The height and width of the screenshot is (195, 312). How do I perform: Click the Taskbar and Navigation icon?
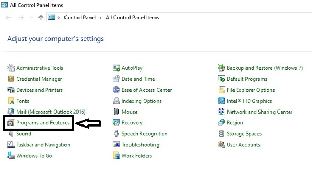coord(11,144)
